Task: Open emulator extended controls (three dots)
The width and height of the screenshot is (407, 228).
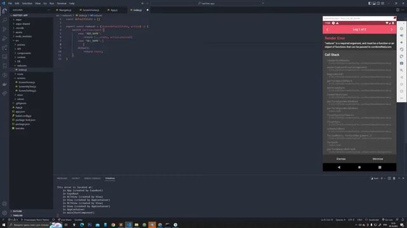Action: click(401, 98)
